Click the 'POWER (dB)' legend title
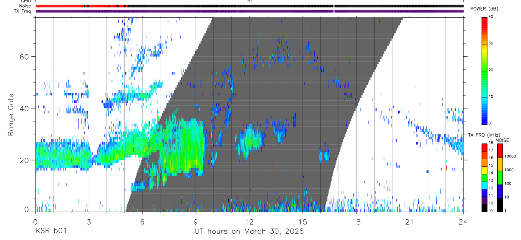This screenshot has height=240, width=521. 484,9
